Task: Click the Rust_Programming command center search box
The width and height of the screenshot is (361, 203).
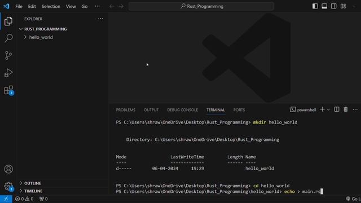Action: coord(201,6)
